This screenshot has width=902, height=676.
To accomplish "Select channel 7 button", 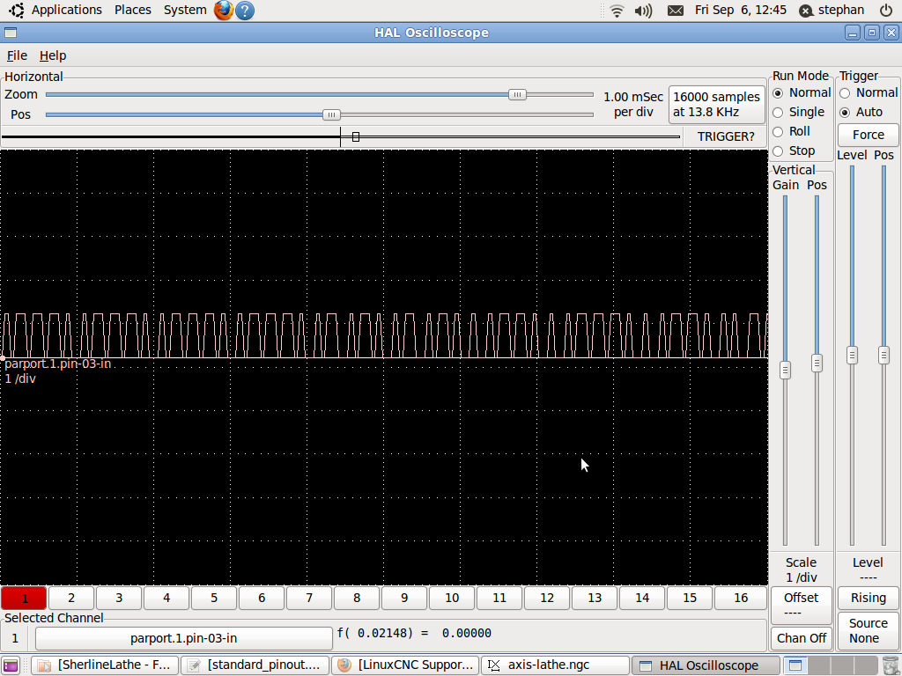I will 309,599.
